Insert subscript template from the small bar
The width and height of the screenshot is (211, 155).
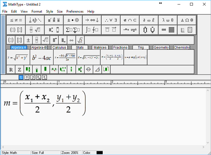click(x=63, y=40)
